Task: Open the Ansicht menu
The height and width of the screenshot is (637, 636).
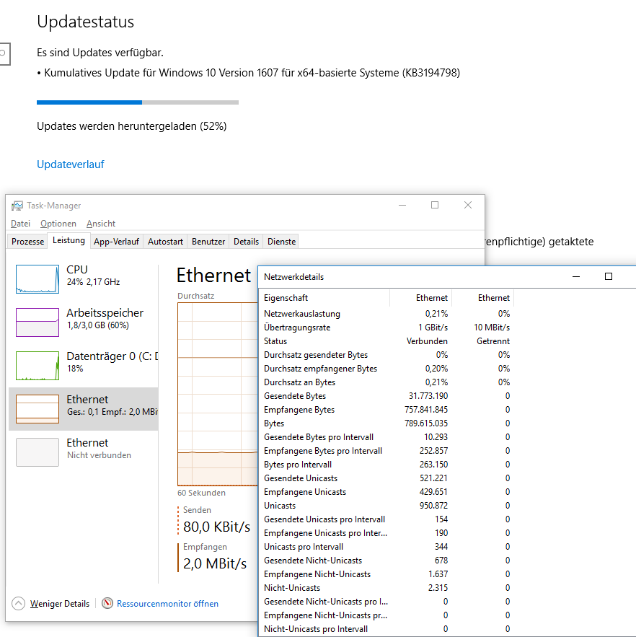Action: 101,224
